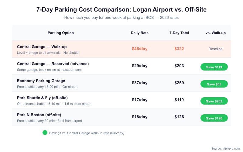The height and width of the screenshot is (152, 243).
Task: Select Park Shuttle & Fly (off-site) title
Action: (42, 98)
